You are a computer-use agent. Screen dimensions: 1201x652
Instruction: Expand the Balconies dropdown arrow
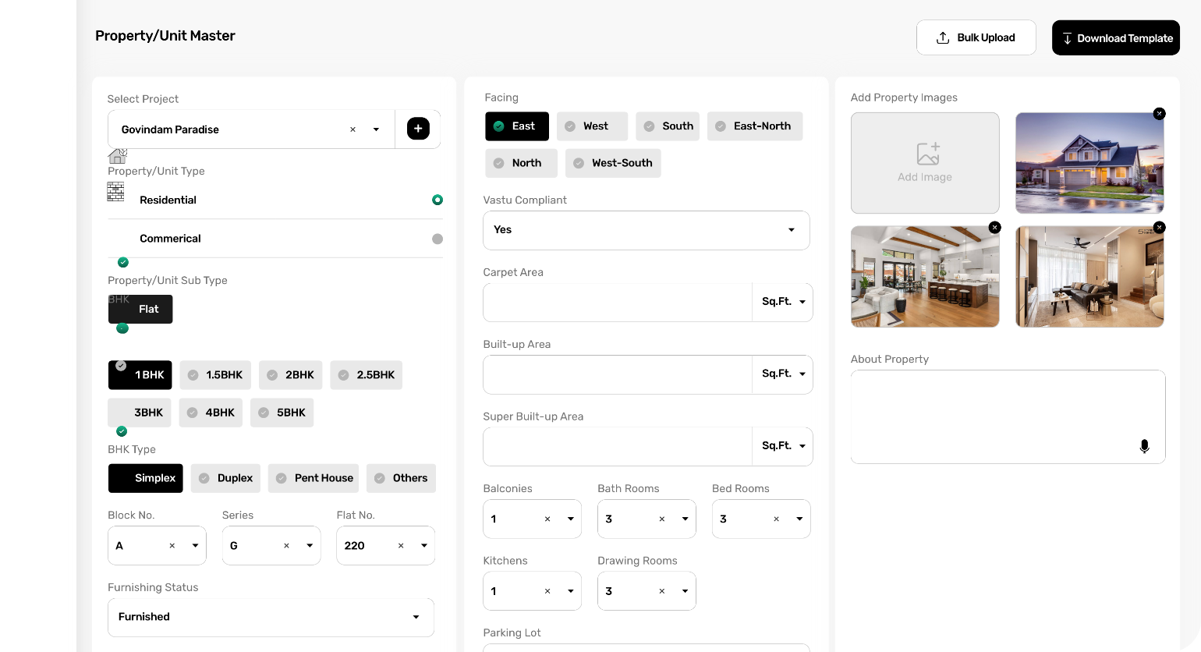(571, 519)
